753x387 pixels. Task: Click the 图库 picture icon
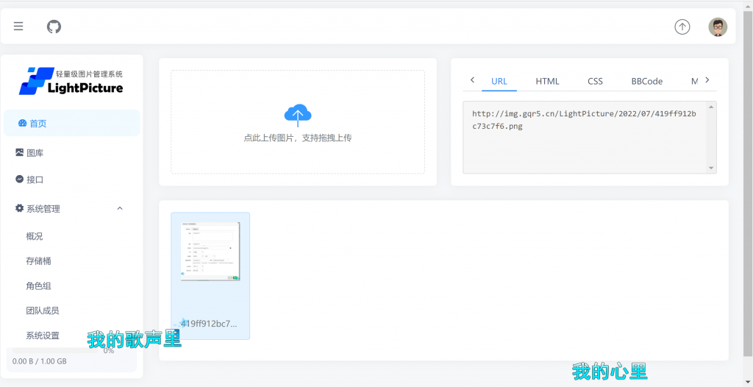[19, 152]
